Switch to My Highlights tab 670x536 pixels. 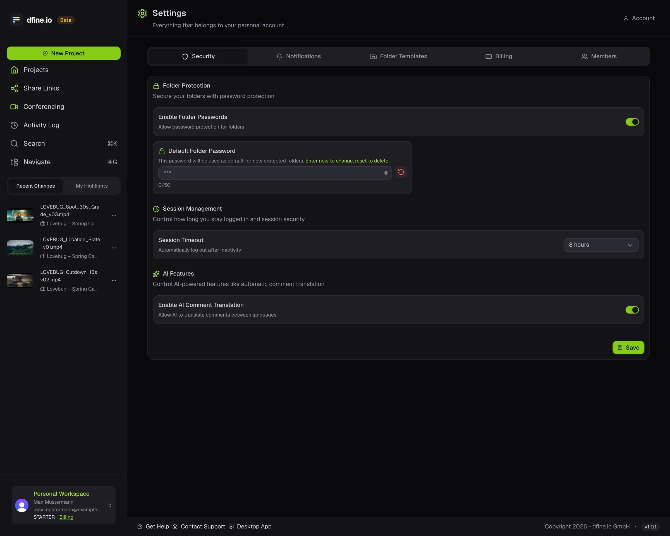coord(92,186)
